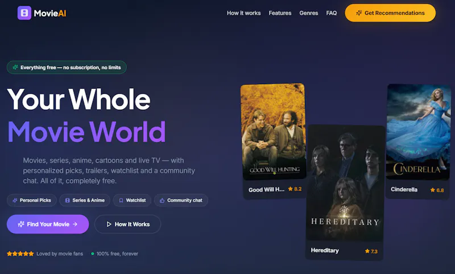Open the Good Will Hunting poster
The width and height of the screenshot is (455, 274).
274,131
